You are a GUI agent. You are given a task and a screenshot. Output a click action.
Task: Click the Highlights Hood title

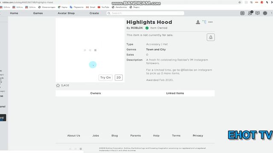coord(149,22)
